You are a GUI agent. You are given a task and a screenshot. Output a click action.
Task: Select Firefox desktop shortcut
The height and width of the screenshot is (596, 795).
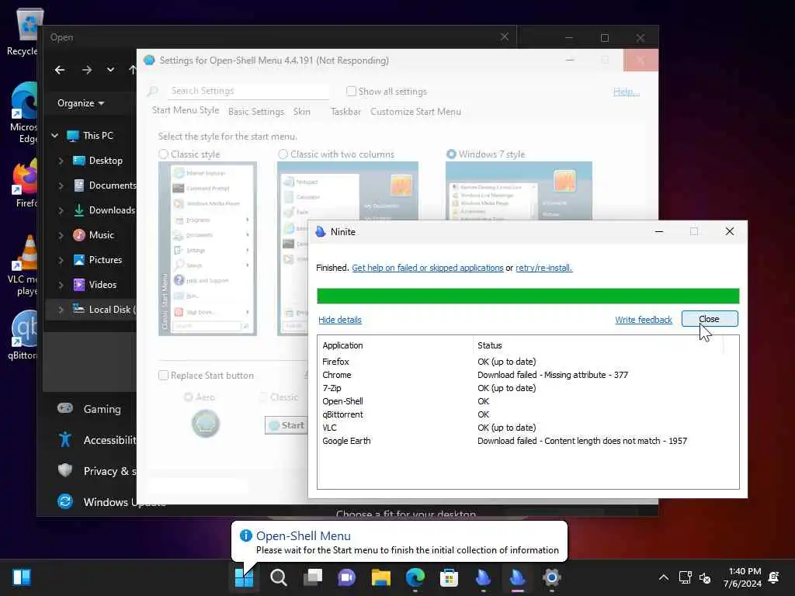pyautogui.click(x=24, y=183)
